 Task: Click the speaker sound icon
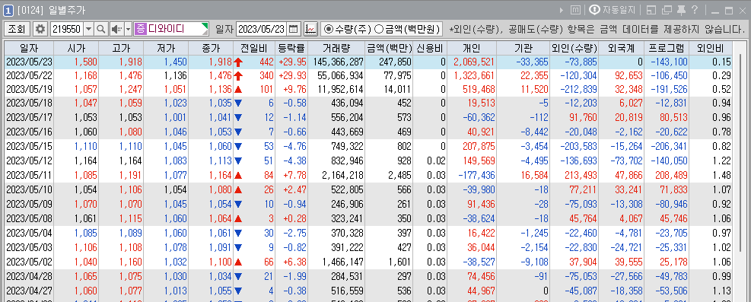coord(116,29)
